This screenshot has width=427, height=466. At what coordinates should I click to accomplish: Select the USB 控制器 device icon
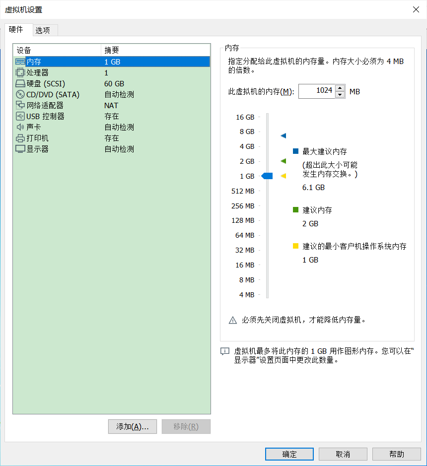click(x=20, y=116)
